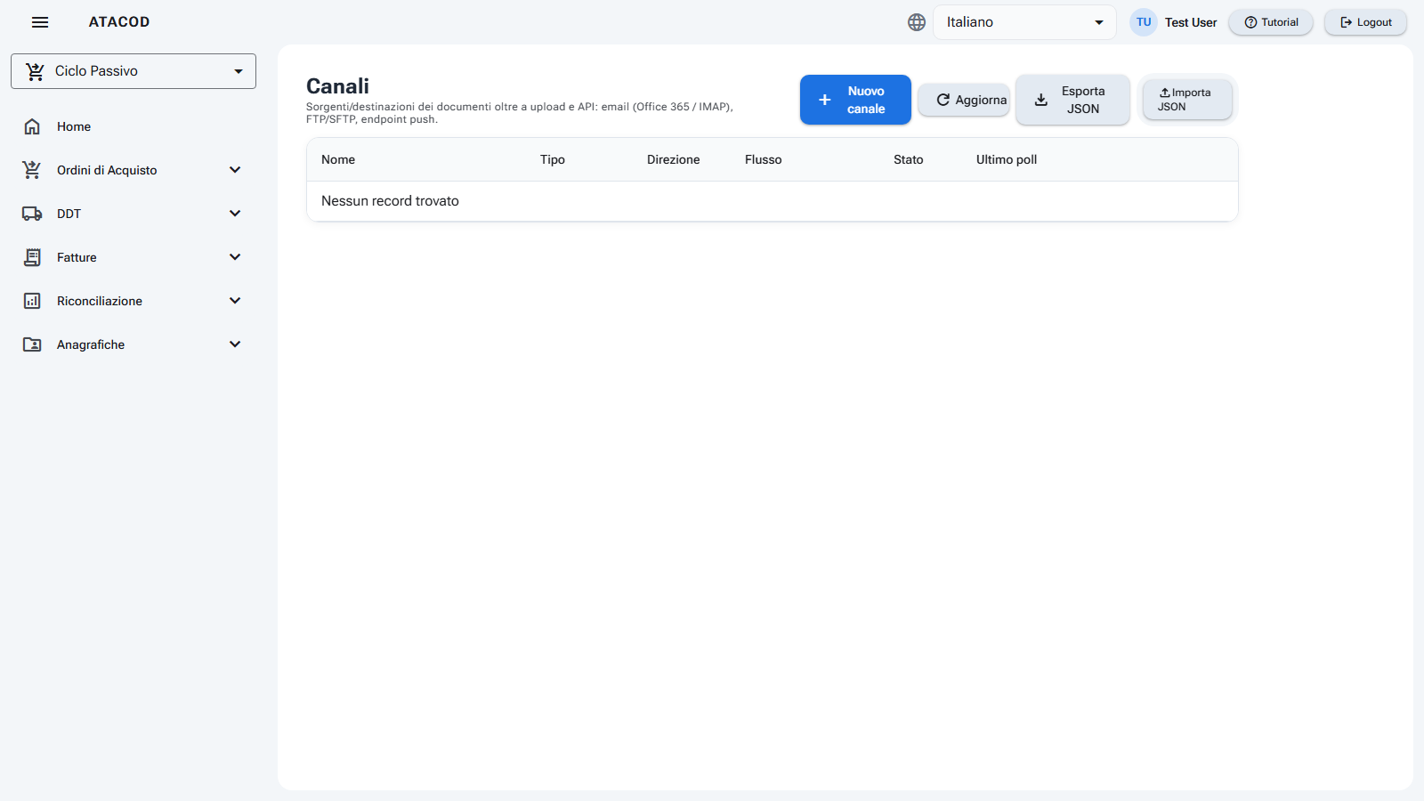Click the plus icon on Nuovo canale
1424x801 pixels.
click(825, 100)
